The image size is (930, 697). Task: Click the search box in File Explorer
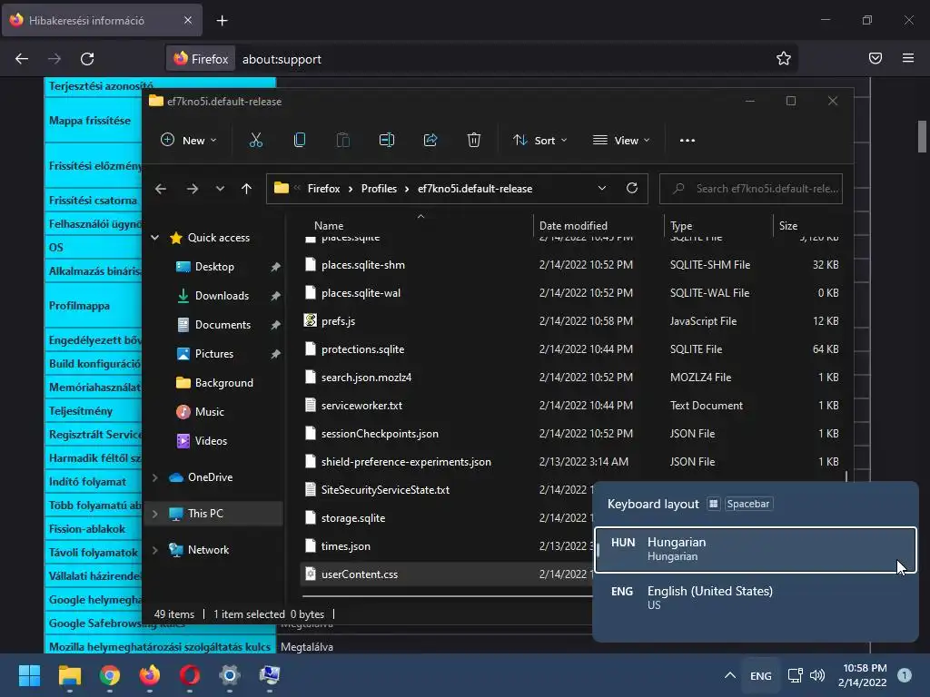point(751,189)
